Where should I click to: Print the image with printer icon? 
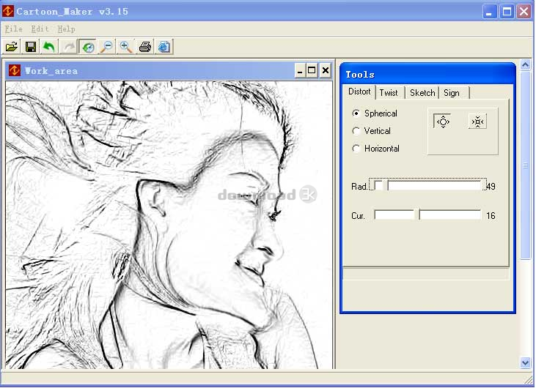tap(145, 47)
